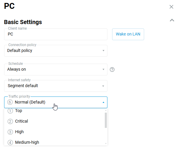Collapse the Basic Settings section
The width and height of the screenshot is (177, 149).
[172, 20]
